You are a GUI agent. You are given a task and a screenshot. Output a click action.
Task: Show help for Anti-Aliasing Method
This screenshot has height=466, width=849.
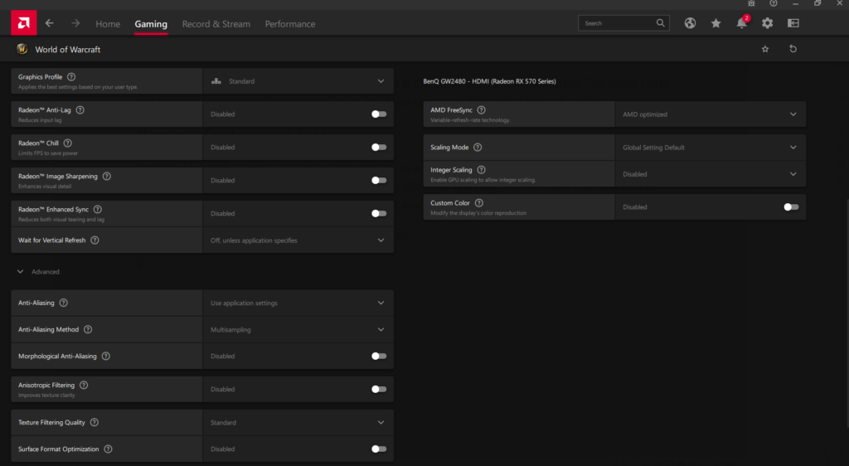(88, 329)
